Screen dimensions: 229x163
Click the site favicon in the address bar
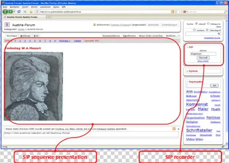tap(37, 12)
